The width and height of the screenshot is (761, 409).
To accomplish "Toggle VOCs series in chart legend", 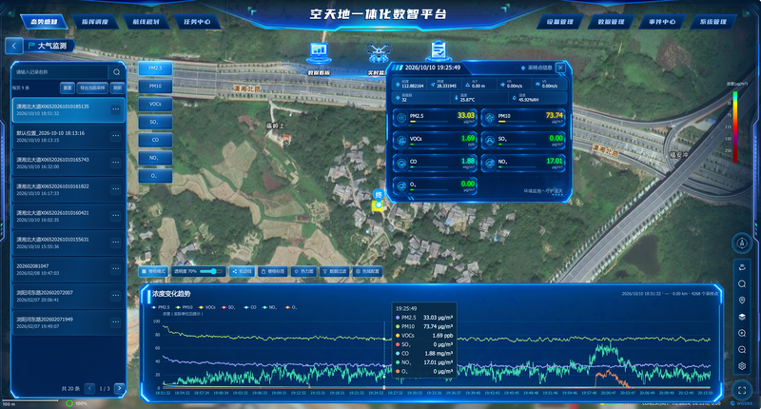I will point(206,307).
